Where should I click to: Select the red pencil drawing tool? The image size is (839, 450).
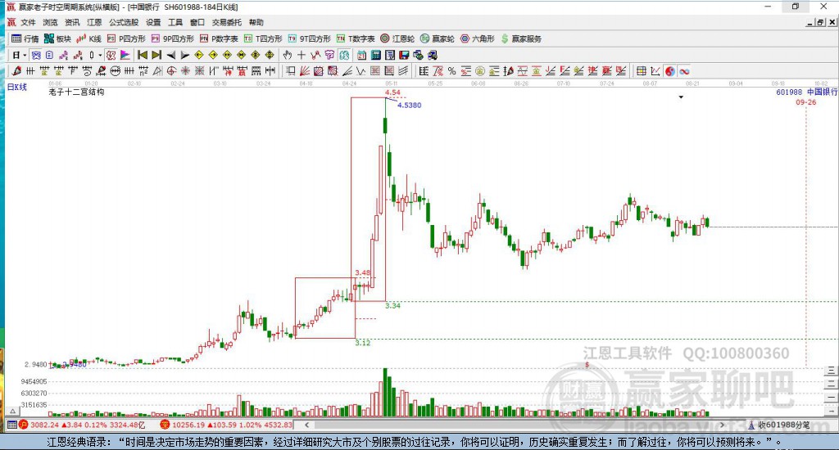coord(16,71)
